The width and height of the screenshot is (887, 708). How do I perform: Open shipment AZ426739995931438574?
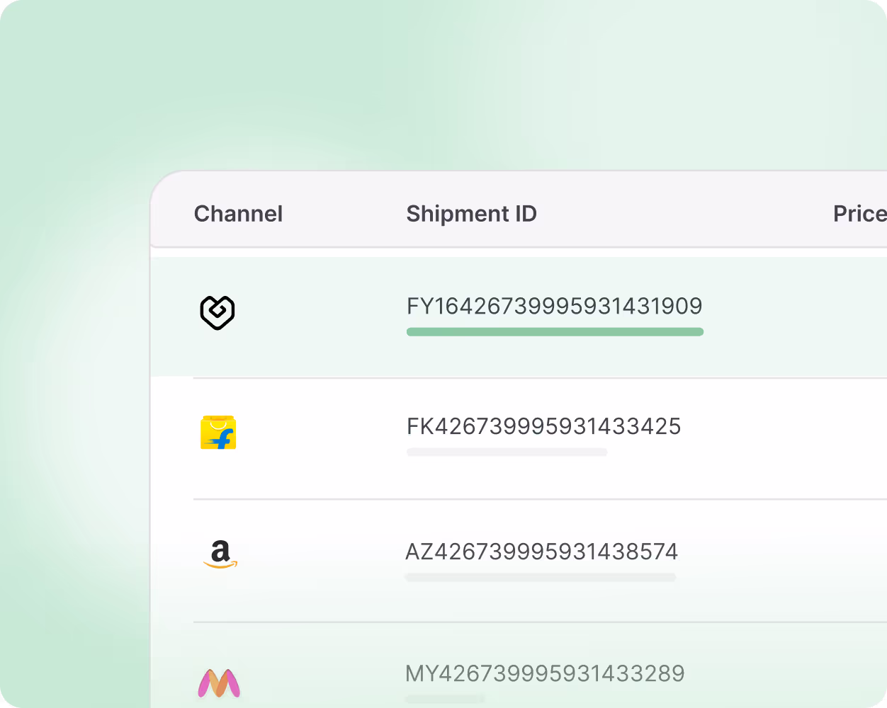(x=541, y=552)
